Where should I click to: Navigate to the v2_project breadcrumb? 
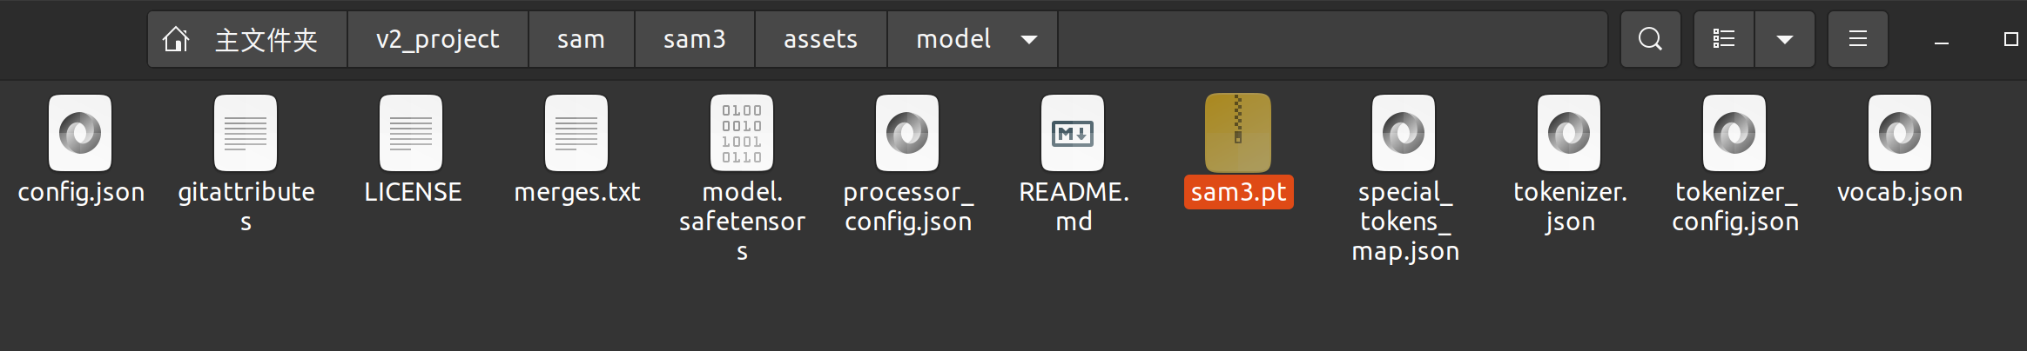point(437,39)
